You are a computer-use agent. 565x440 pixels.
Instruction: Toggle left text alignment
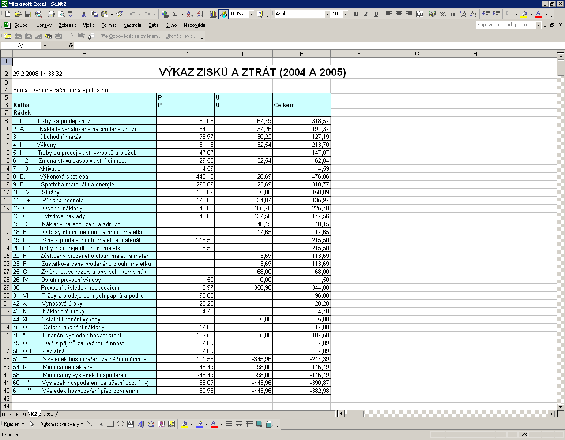pyautogui.click(x=388, y=14)
